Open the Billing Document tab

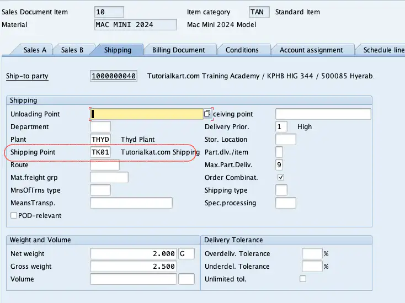pyautogui.click(x=178, y=50)
